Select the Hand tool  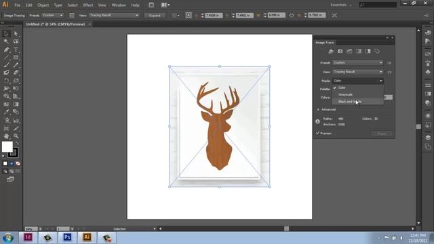tap(6, 136)
